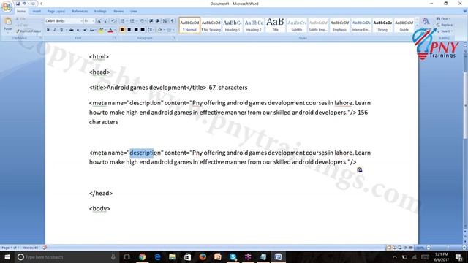Switch to Word window in the taskbar
Image resolution: width=468 pixels, height=263 pixels.
(278, 256)
